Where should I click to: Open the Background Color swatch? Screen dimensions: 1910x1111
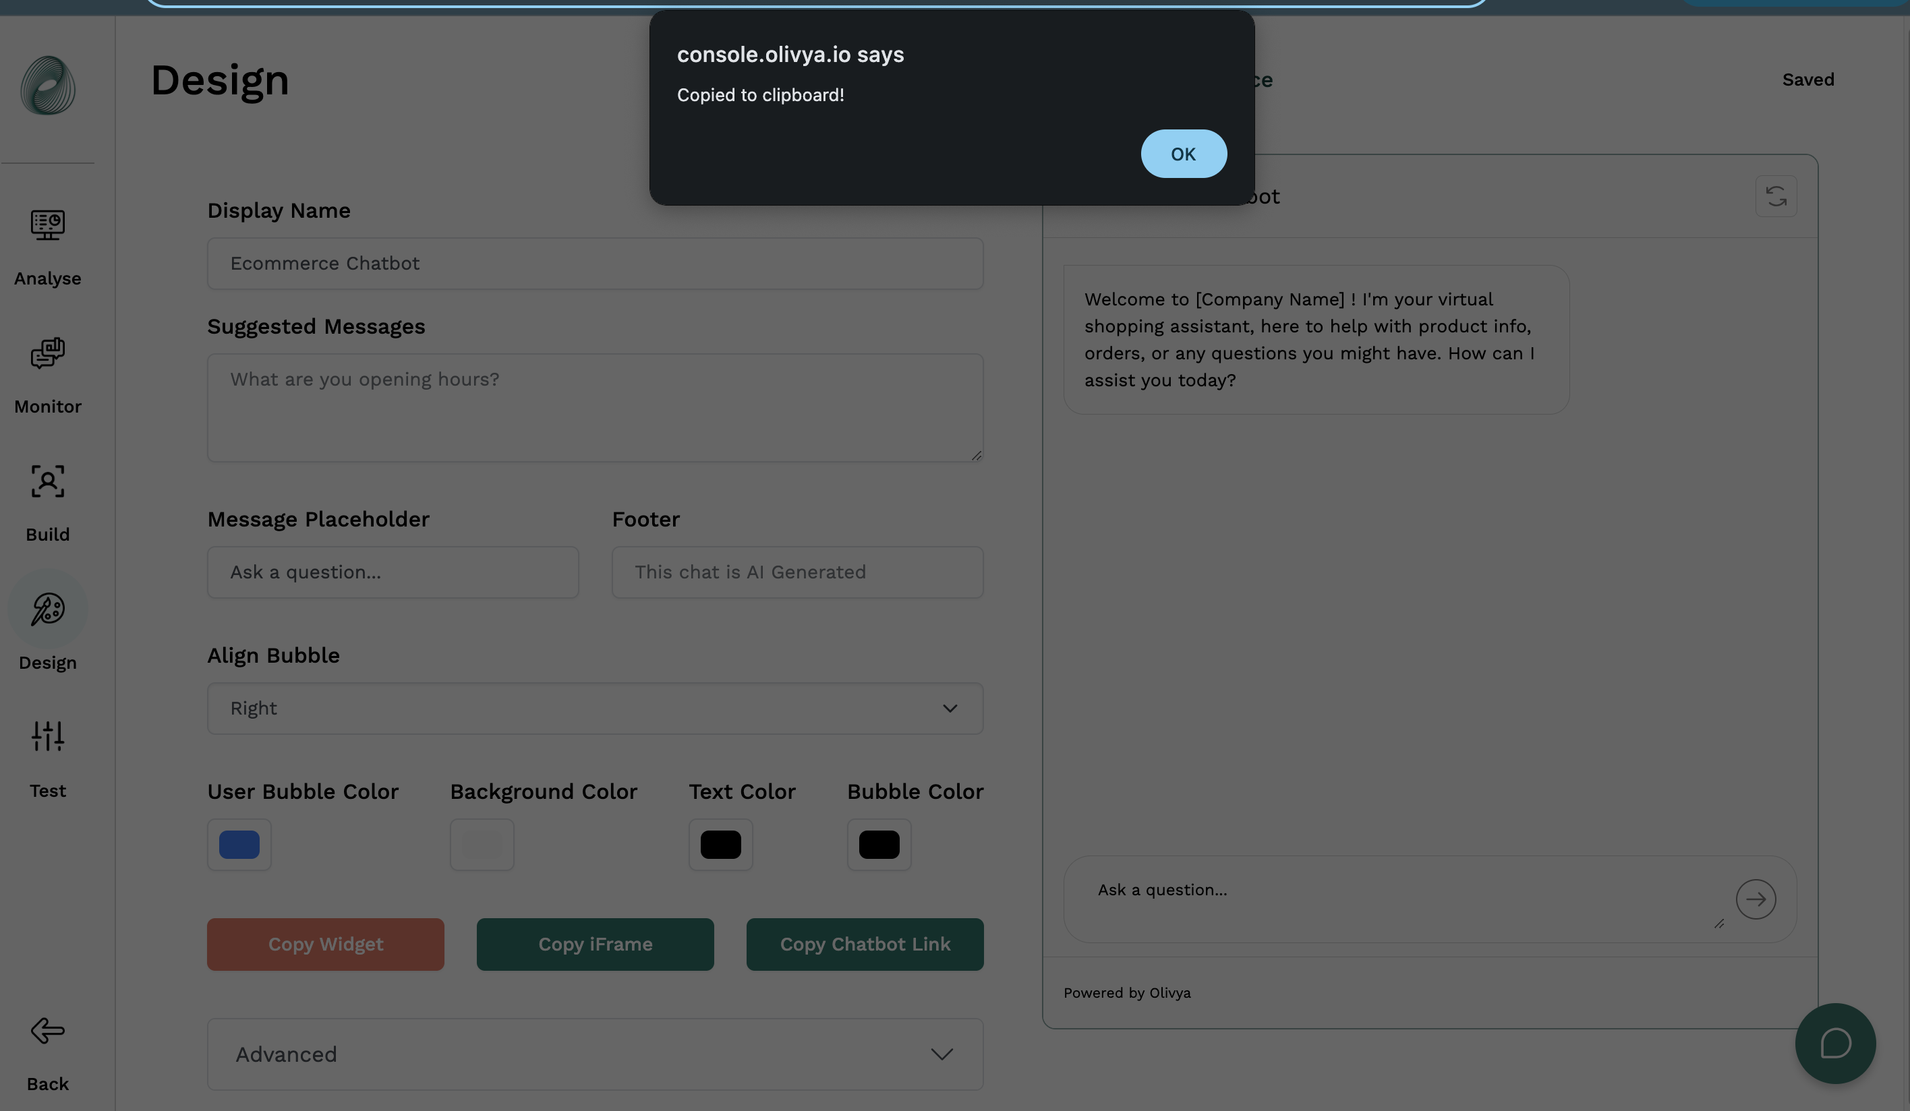click(x=482, y=845)
